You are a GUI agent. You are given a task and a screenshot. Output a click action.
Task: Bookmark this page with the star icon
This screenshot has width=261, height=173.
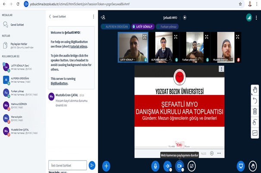click(x=240, y=4)
